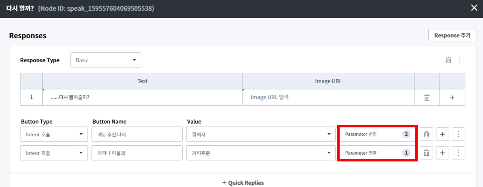Delete the 커피나 마실래 button row
Screen dimensions: 483x187
pyautogui.click(x=427, y=153)
